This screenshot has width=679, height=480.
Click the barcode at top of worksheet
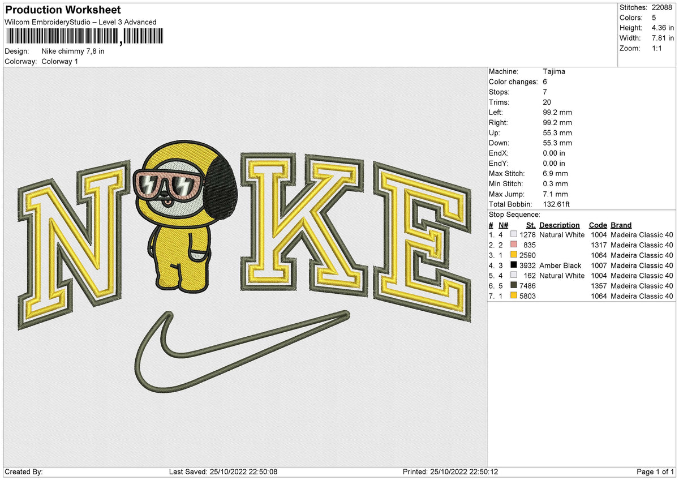[x=84, y=37]
